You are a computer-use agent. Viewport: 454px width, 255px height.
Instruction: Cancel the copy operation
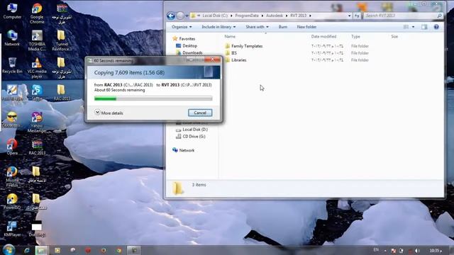(200, 113)
